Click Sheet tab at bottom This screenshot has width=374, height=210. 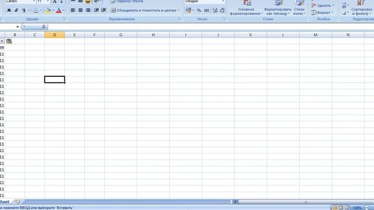(x=5, y=202)
